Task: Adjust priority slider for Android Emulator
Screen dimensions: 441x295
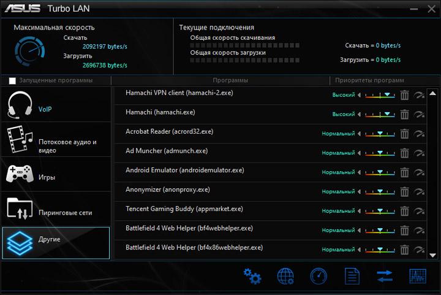Action: (x=380, y=172)
